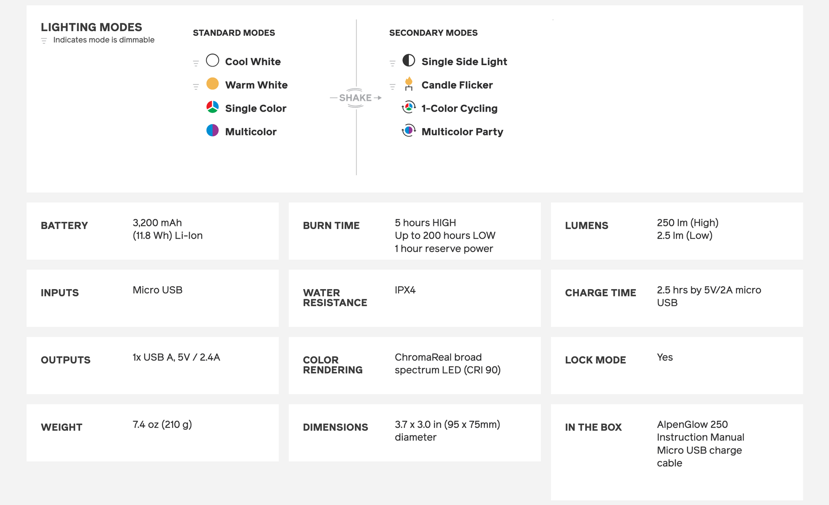Click the Cool White circle icon

point(213,61)
